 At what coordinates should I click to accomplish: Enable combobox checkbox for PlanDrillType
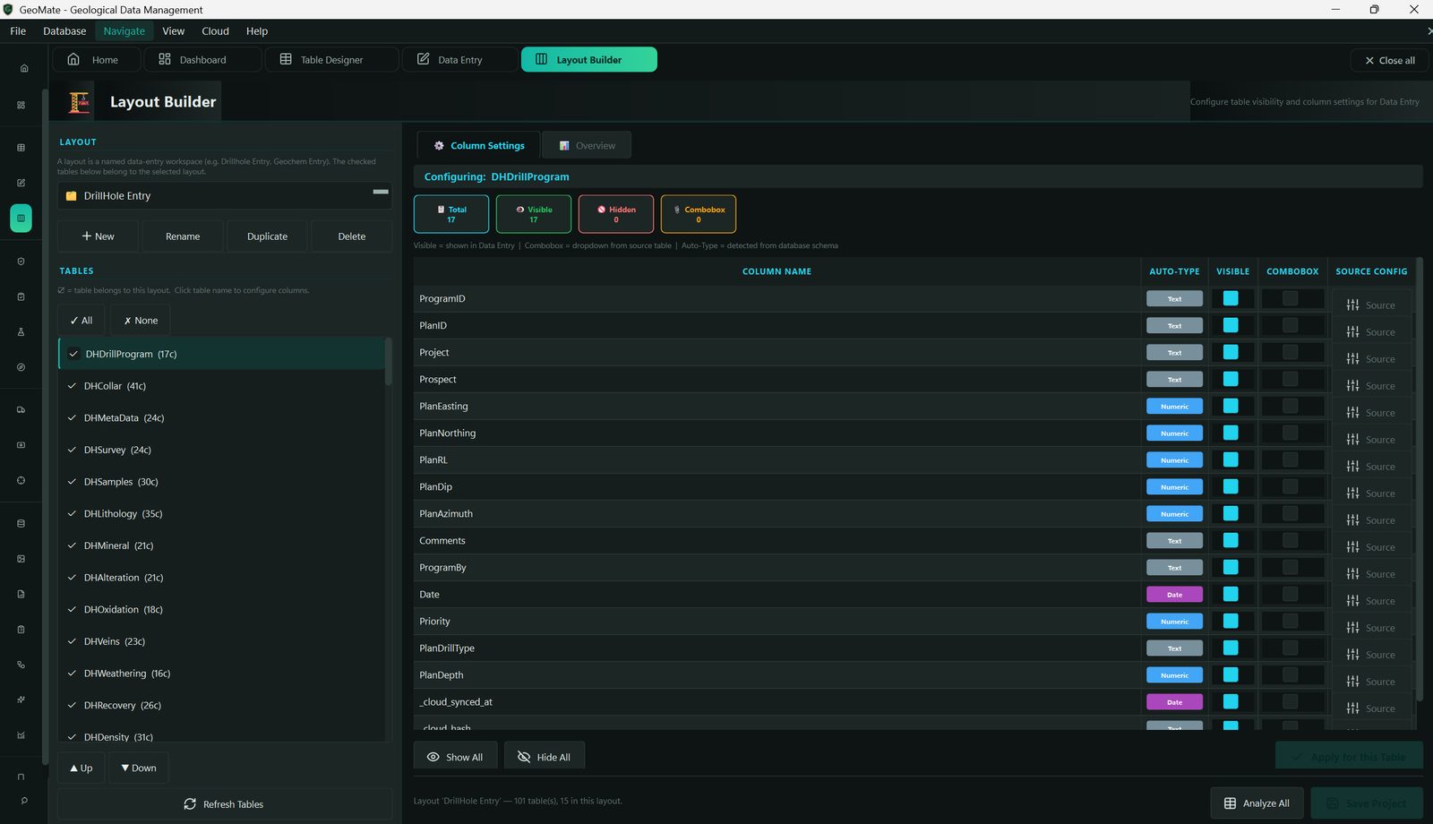pos(1290,648)
